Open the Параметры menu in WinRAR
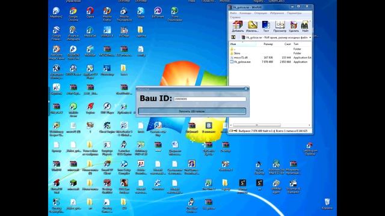This screenshot has height=216, width=385. (294, 13)
